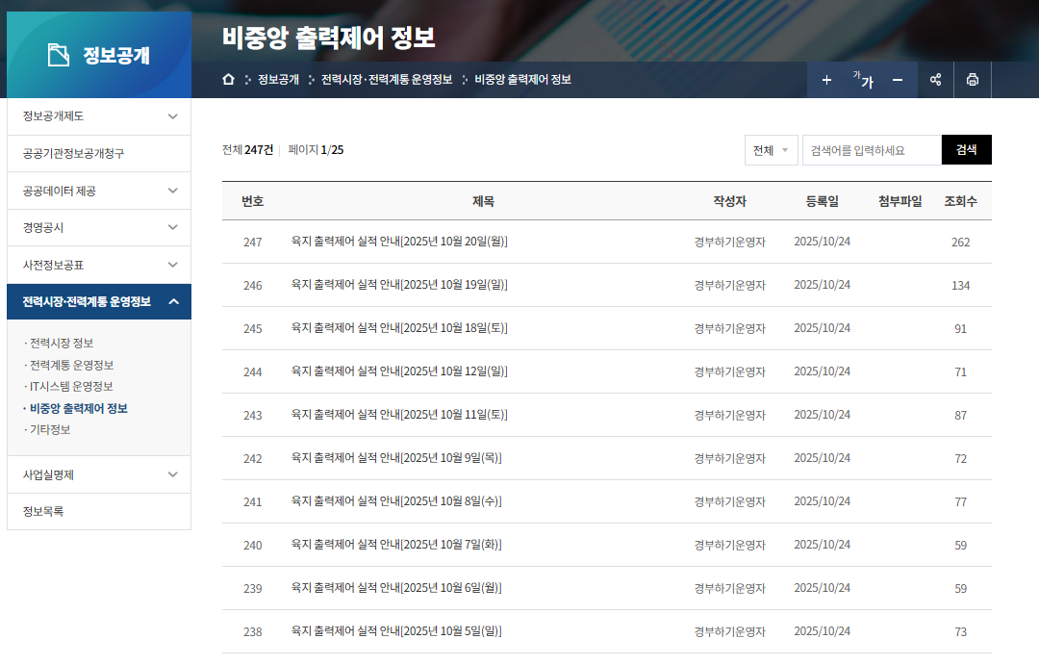
Task: Click the print icon
Action: pos(972,80)
